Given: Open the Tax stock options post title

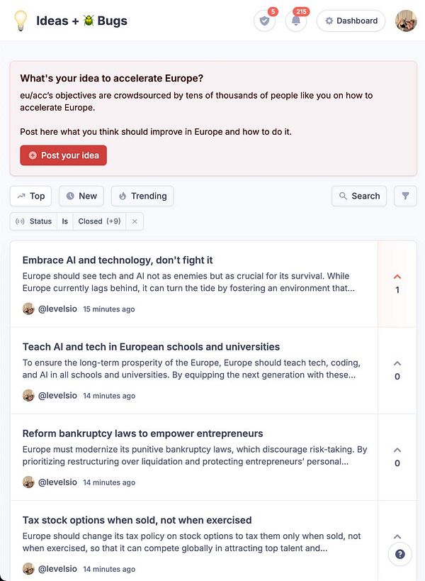Looking at the screenshot, I should click(137, 520).
